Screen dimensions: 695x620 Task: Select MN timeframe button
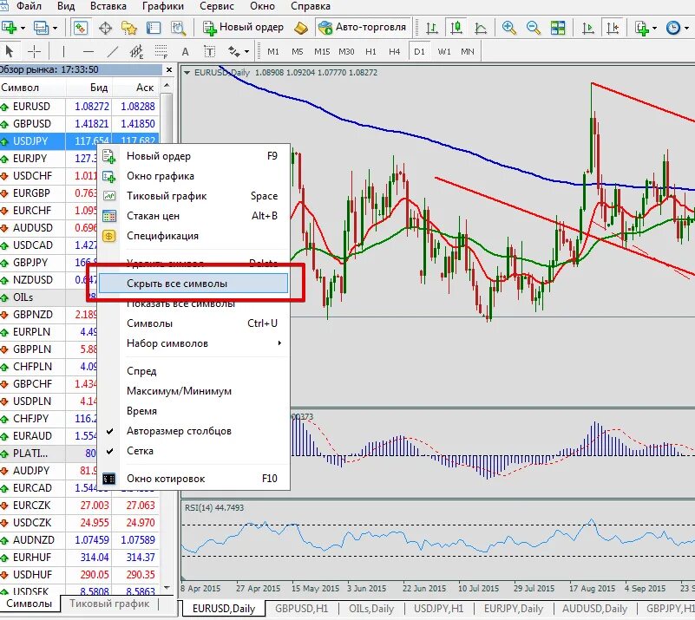[468, 52]
